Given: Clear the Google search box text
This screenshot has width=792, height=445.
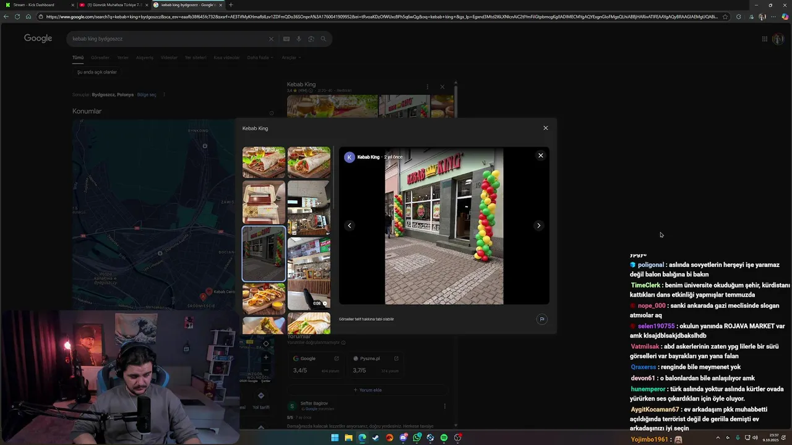Looking at the screenshot, I should (x=271, y=39).
